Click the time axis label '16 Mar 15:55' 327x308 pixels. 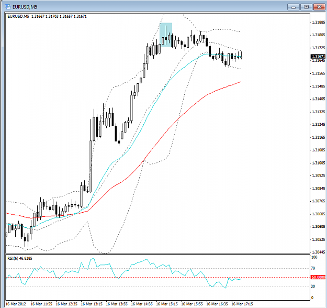coord(192,304)
